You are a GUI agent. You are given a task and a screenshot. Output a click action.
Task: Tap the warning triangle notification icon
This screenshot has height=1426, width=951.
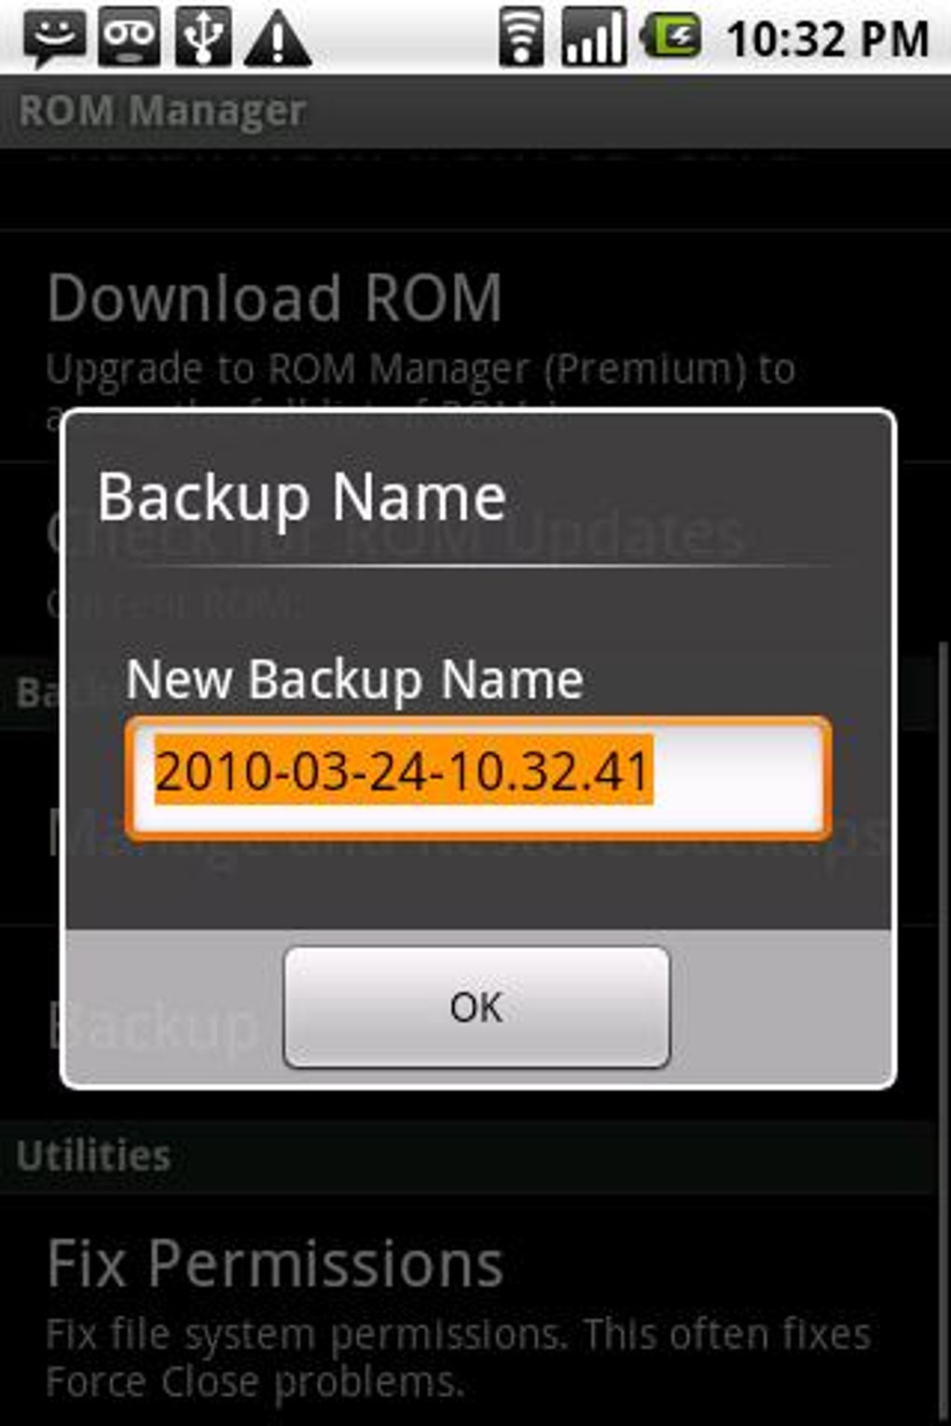[277, 38]
